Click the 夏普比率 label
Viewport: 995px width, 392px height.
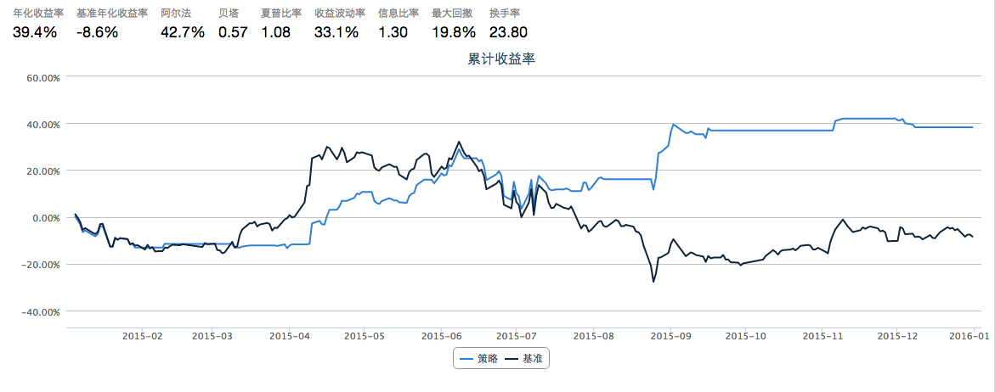[x=281, y=14]
